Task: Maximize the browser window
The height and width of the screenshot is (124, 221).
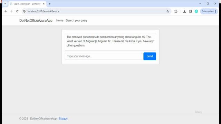Action: [x=208, y=4]
